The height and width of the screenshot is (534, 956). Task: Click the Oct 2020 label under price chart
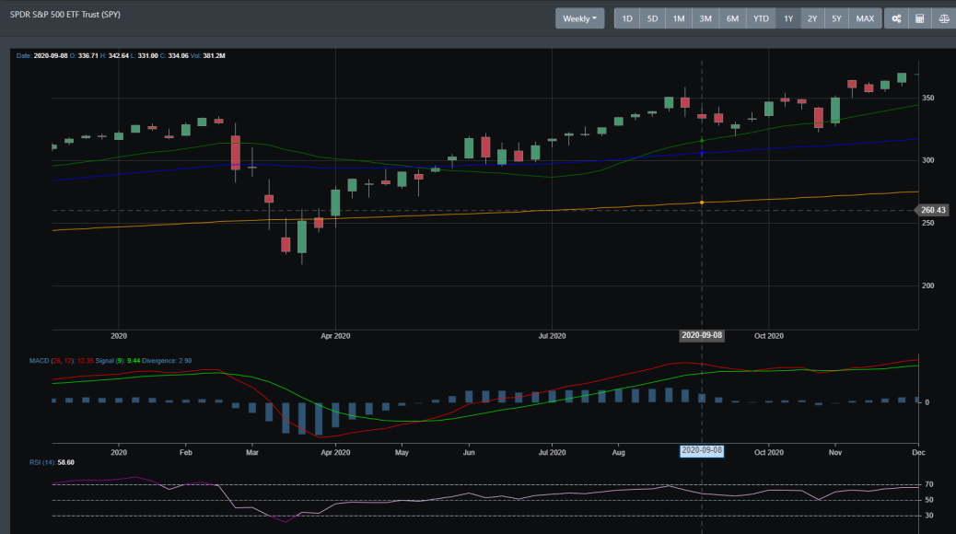coord(769,336)
